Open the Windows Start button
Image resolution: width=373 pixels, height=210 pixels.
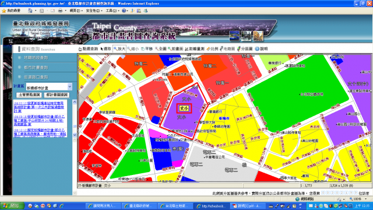coord(12,206)
